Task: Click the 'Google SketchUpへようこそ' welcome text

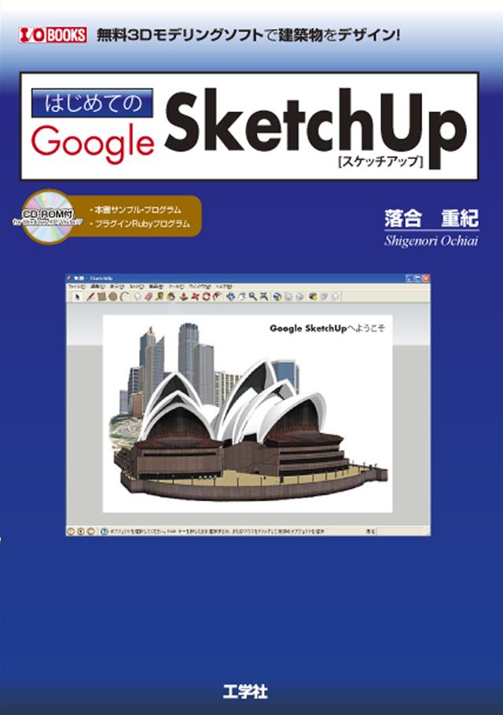Action: 327,328
